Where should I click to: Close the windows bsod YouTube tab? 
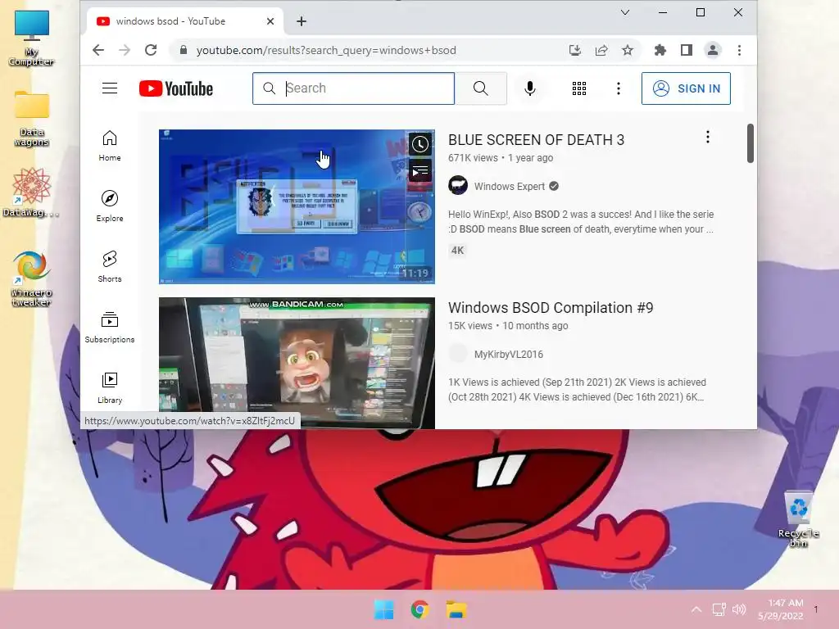click(270, 21)
